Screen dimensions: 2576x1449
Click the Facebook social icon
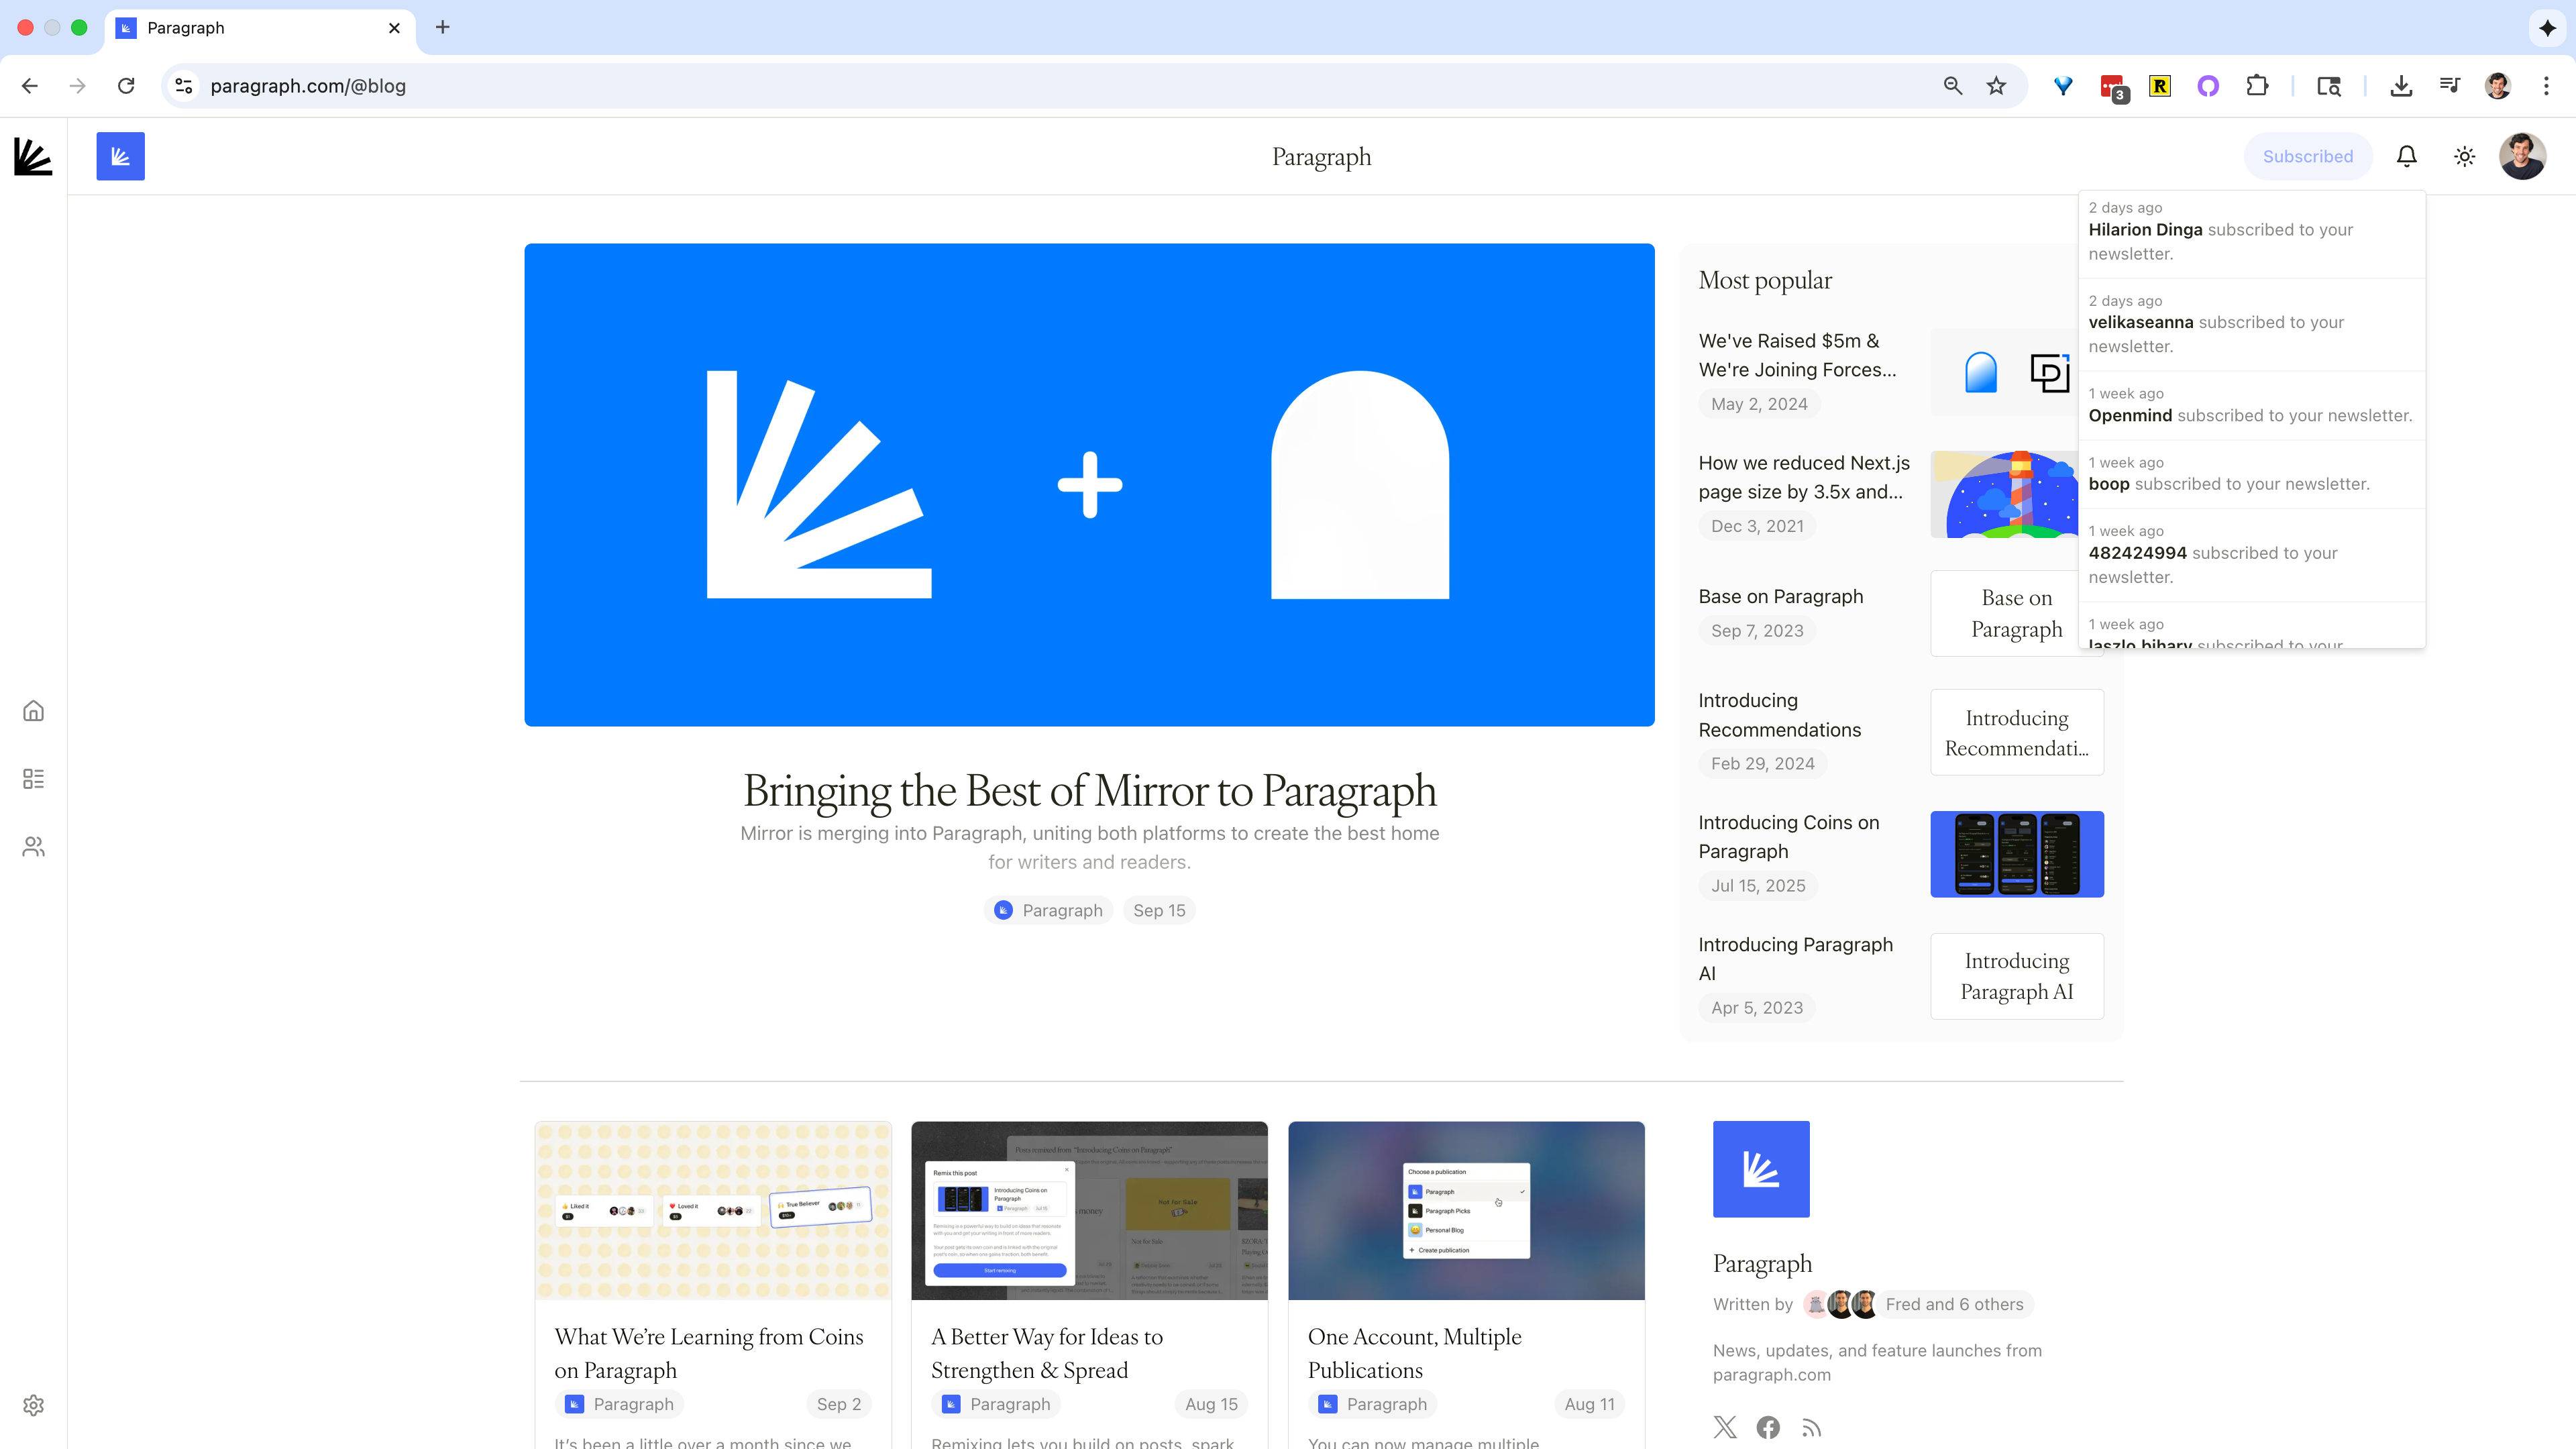[1768, 1427]
